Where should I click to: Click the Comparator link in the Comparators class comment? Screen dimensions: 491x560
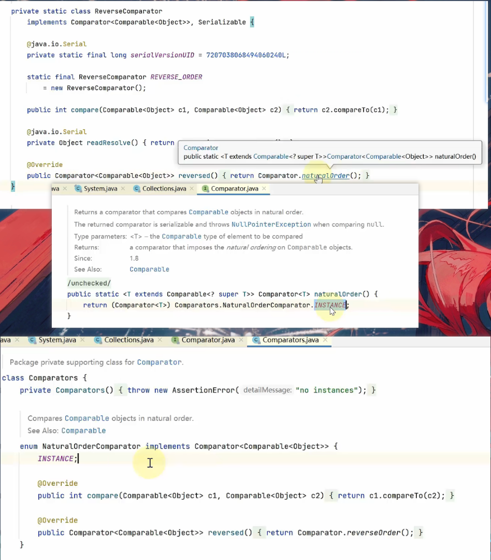tap(158, 362)
